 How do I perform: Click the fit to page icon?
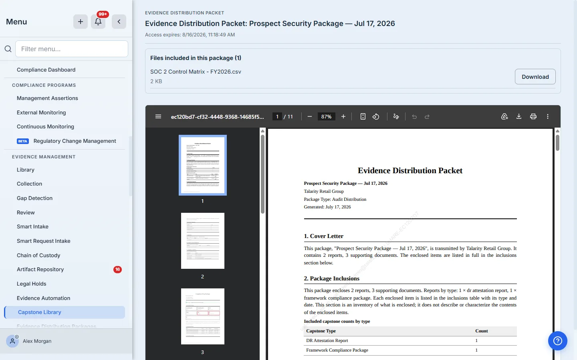coord(363,116)
